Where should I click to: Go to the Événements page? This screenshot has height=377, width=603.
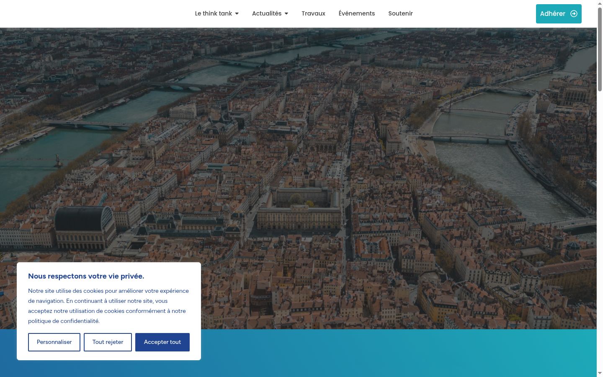pyautogui.click(x=357, y=13)
